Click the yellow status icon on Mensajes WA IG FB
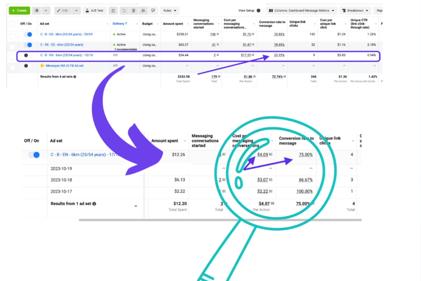Image resolution: width=421 pixels, height=281 pixels. [42, 65]
